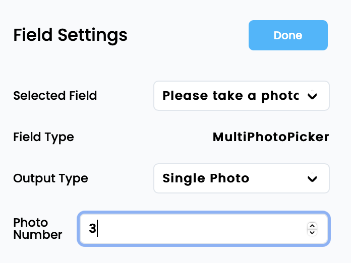This screenshot has height=263, width=351.
Task: Click the 'Single Photo' option text
Action: click(x=206, y=178)
